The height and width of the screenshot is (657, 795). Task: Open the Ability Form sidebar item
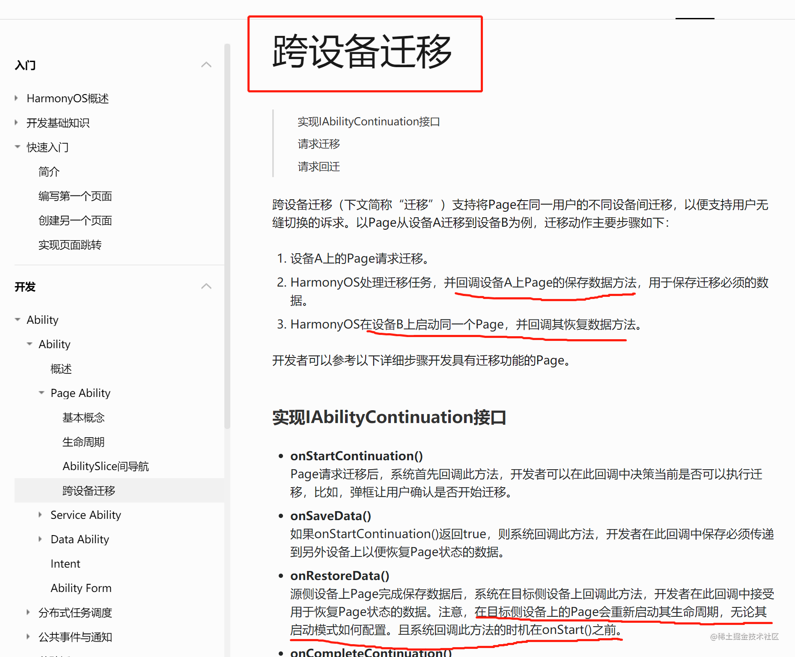click(81, 588)
